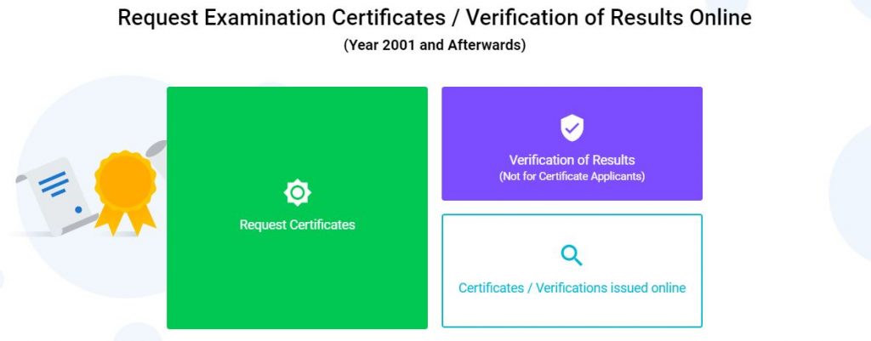Click the checkmark inside the shield
This screenshot has height=341, width=871.
572,129
